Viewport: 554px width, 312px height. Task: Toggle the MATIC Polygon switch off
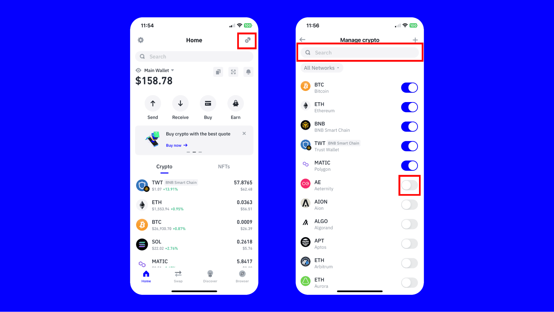coord(409,165)
